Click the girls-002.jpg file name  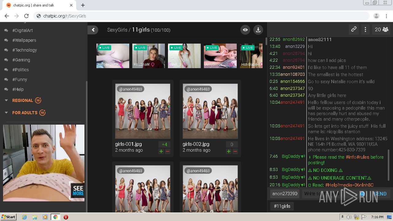[x=196, y=144]
